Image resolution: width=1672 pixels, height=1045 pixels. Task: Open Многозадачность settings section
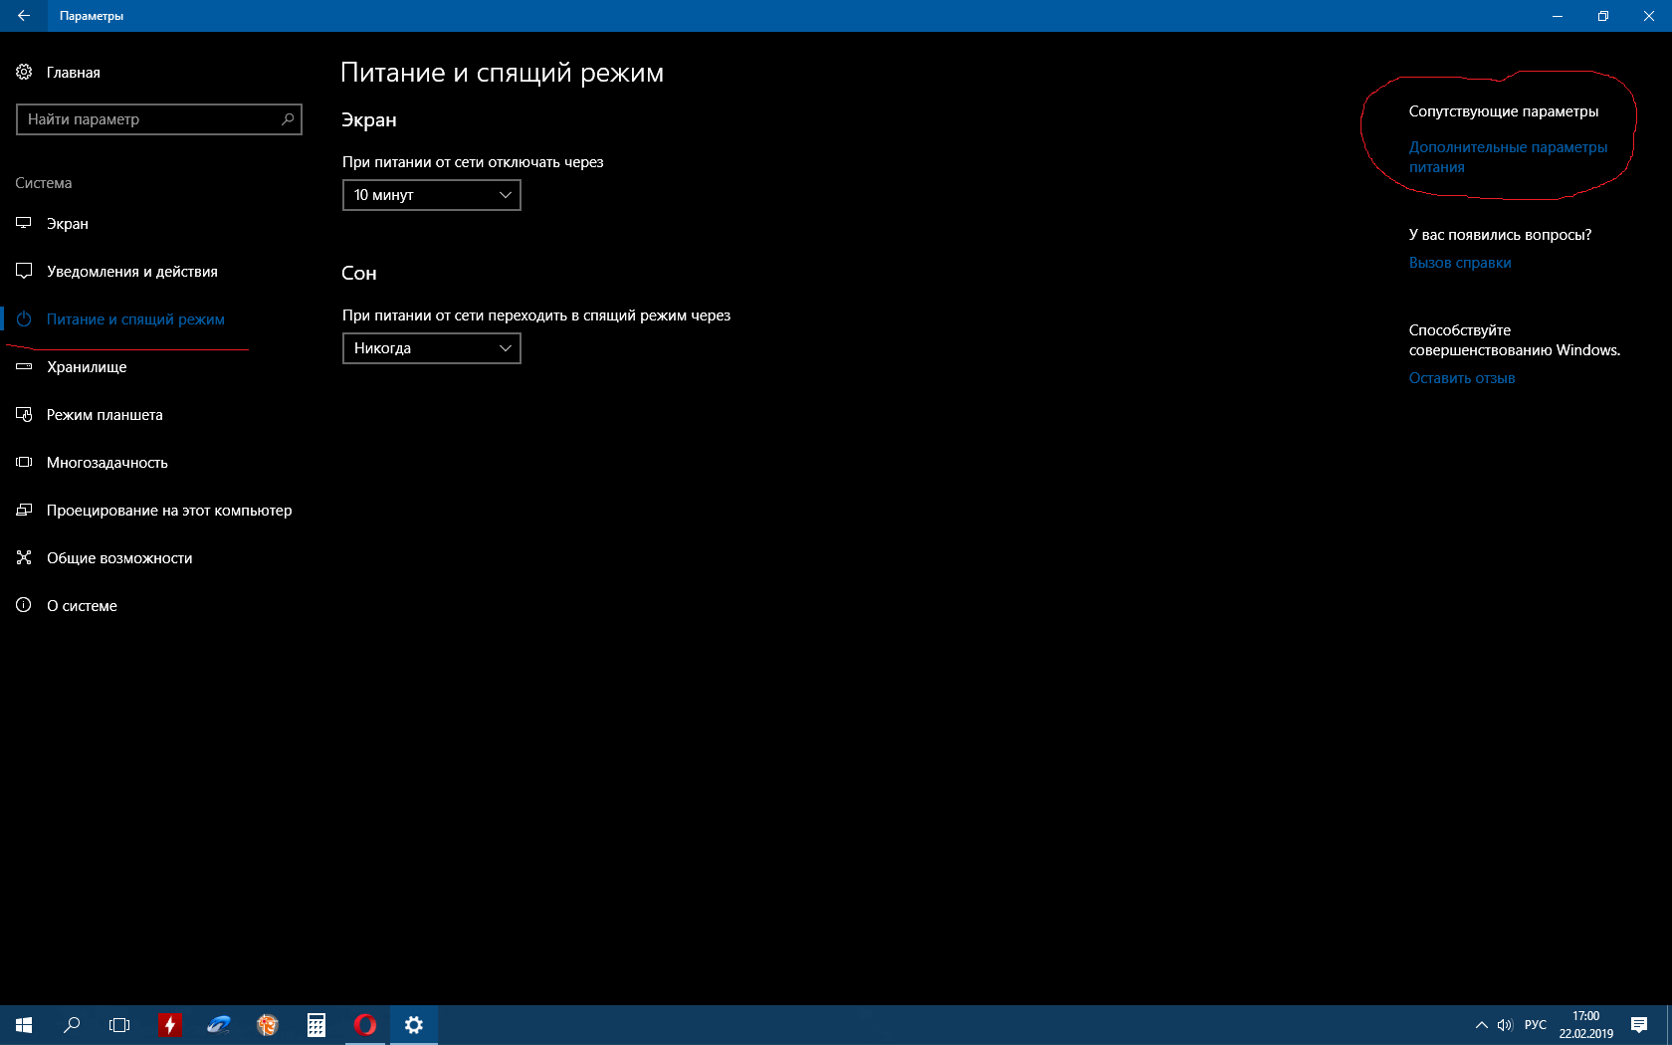(106, 463)
